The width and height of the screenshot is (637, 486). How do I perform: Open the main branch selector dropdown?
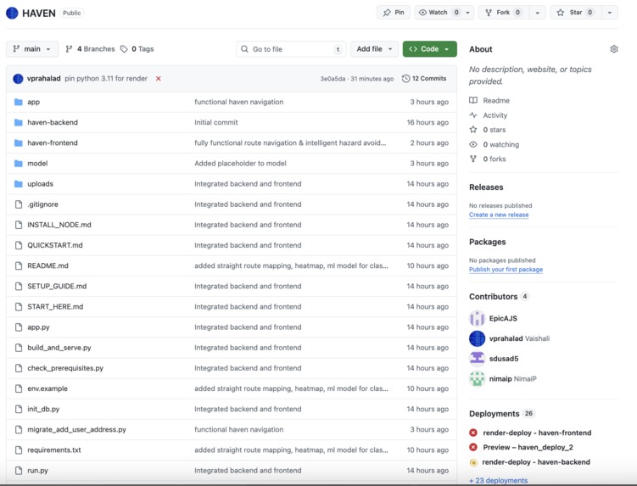click(x=32, y=49)
